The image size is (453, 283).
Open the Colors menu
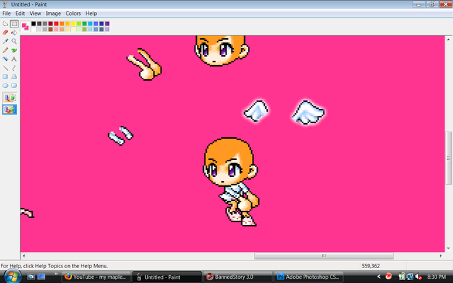pyautogui.click(x=73, y=13)
